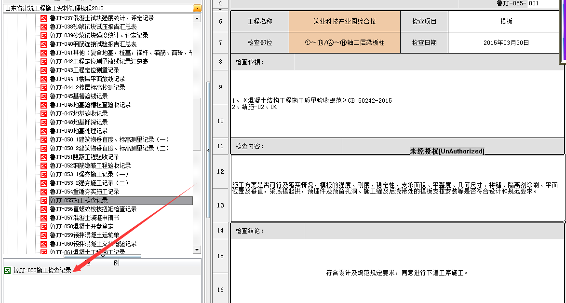
Task: Edit the 检查日期 field 2015年03月30日
Action: coord(506,42)
